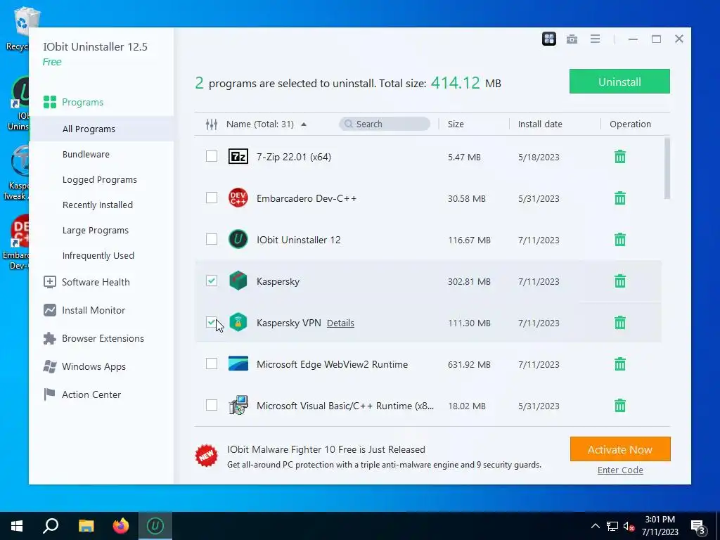The image size is (720, 540).
Task: Click trash icon for Microsoft Visual Basic/C++ Runtime
Action: (x=620, y=406)
